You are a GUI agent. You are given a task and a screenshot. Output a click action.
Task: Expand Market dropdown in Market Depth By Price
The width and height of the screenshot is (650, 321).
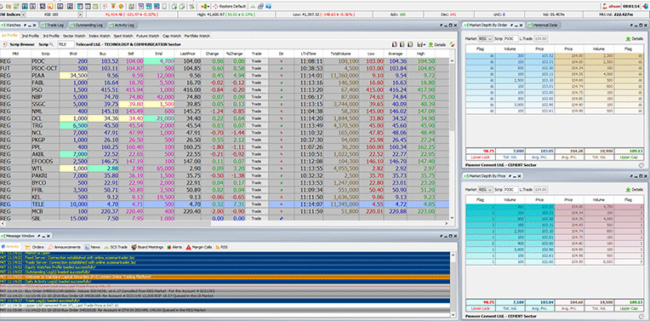(x=486, y=189)
